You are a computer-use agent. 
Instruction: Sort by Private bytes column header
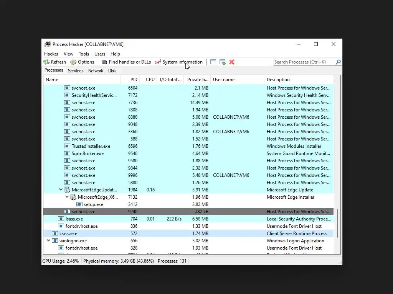197,80
